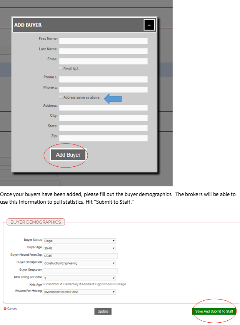Click the Buyer Employer text field
The width and height of the screenshot is (240, 325).
pos(80,271)
